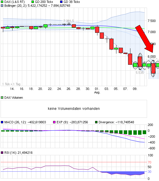Click the date label '30.' on the axis

tap(88, 89)
